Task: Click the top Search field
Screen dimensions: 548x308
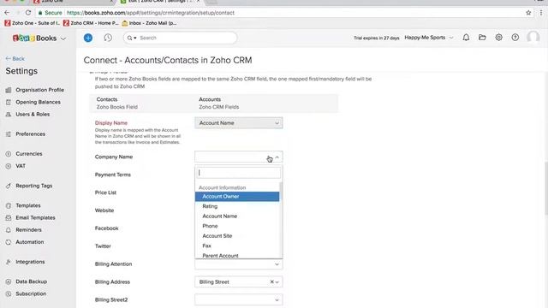Action: tap(180, 38)
